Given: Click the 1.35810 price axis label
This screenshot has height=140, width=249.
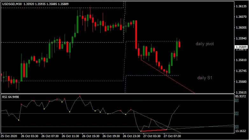Looking at the screenshot, I should [241, 60].
